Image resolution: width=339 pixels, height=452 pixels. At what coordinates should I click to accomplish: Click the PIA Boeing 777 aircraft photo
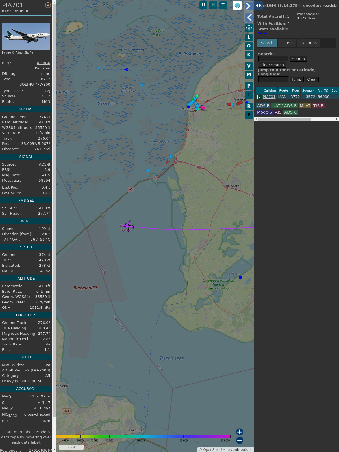26,37
